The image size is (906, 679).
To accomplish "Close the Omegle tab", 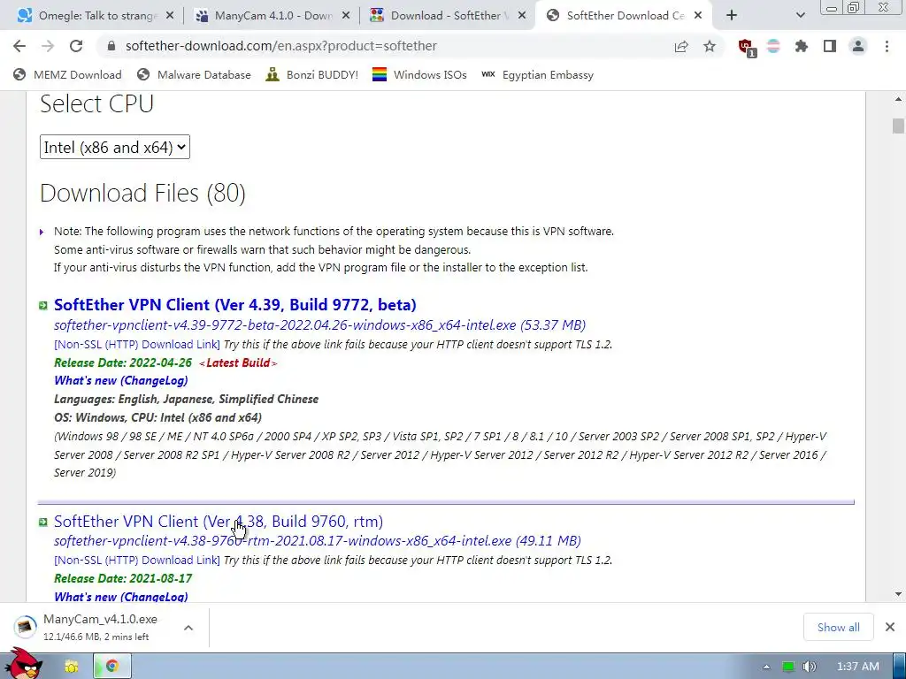I will 170,16.
